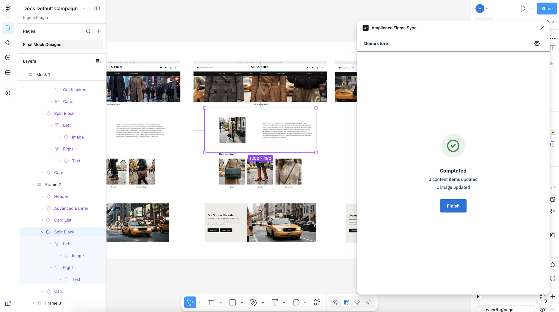Search pages with the magnifier icon
This screenshot has width=559, height=312.
(x=88, y=31)
